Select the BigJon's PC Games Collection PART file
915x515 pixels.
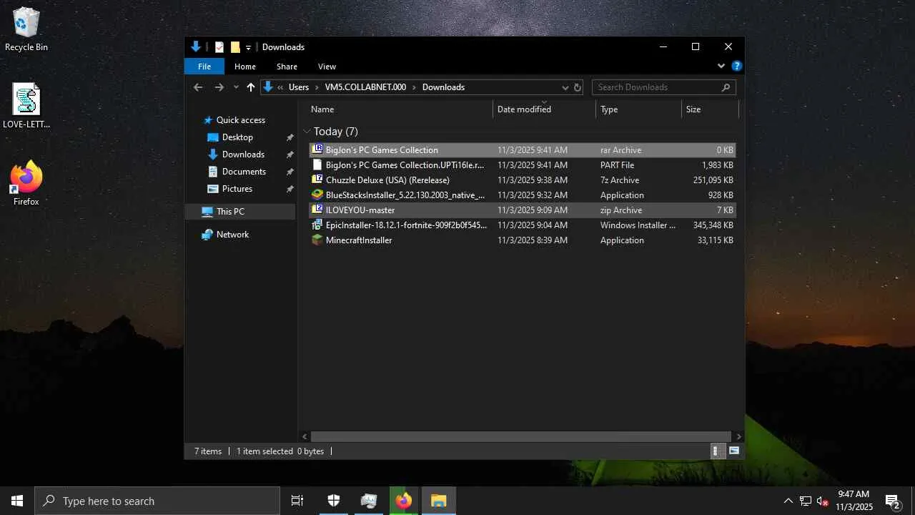click(x=523, y=165)
